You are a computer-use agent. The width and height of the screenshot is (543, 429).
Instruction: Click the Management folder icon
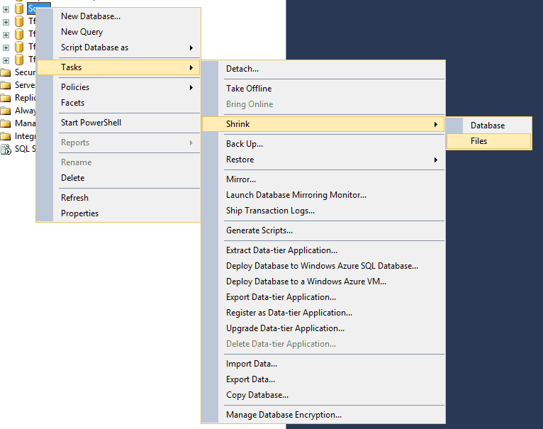(x=6, y=123)
